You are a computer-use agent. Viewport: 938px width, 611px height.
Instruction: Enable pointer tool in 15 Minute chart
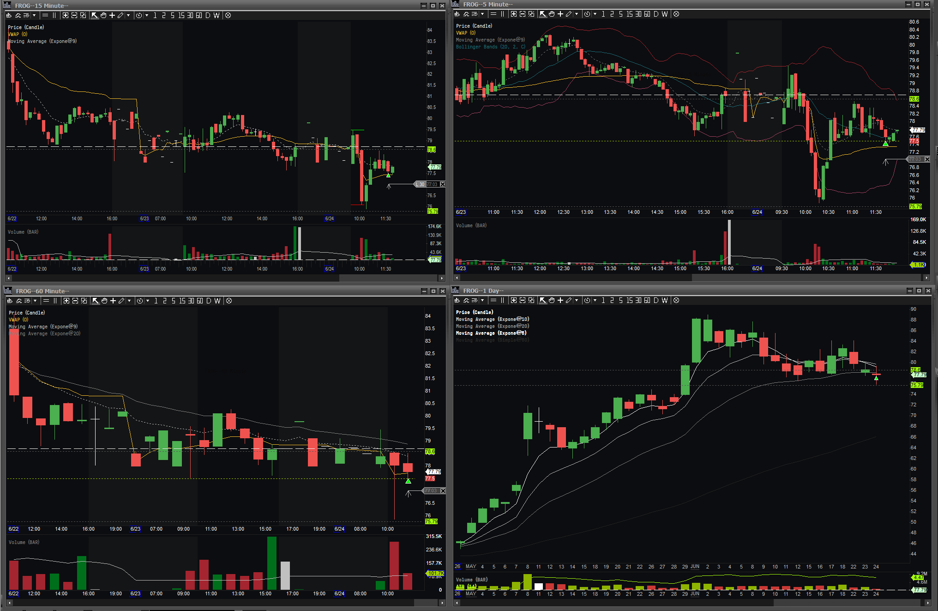pos(95,15)
